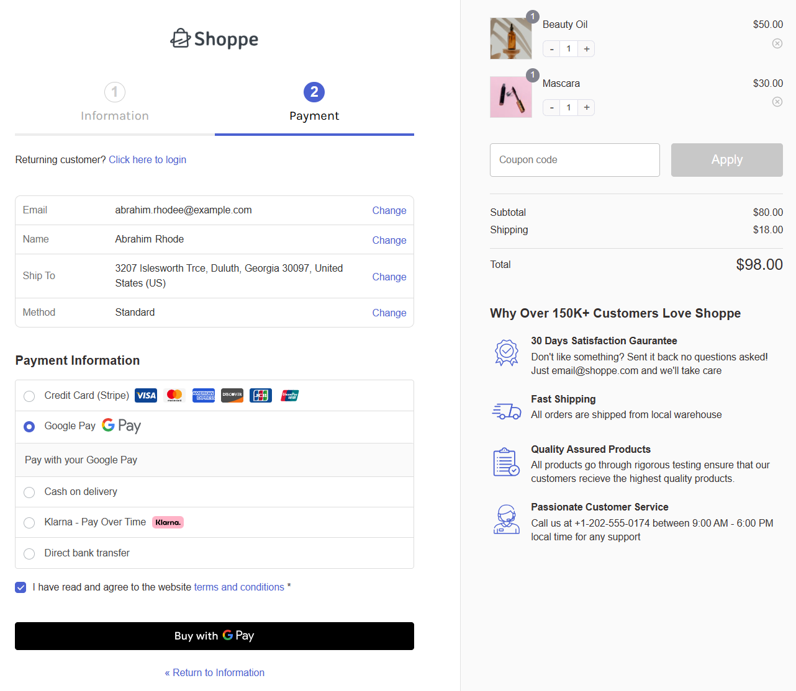Image resolution: width=796 pixels, height=691 pixels.
Task: Click the Discover card icon
Action: pyautogui.click(x=232, y=395)
